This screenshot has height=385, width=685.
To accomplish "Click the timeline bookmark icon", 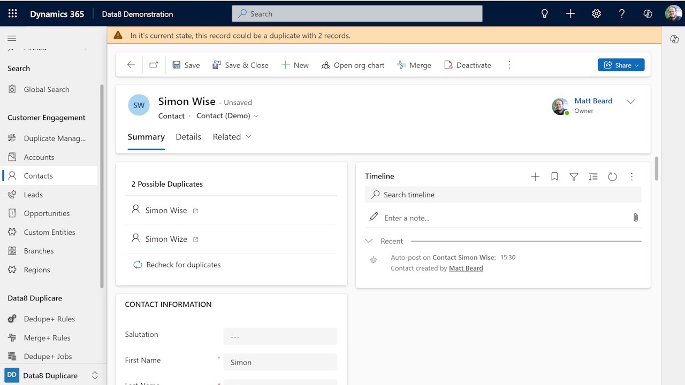I will (x=554, y=176).
